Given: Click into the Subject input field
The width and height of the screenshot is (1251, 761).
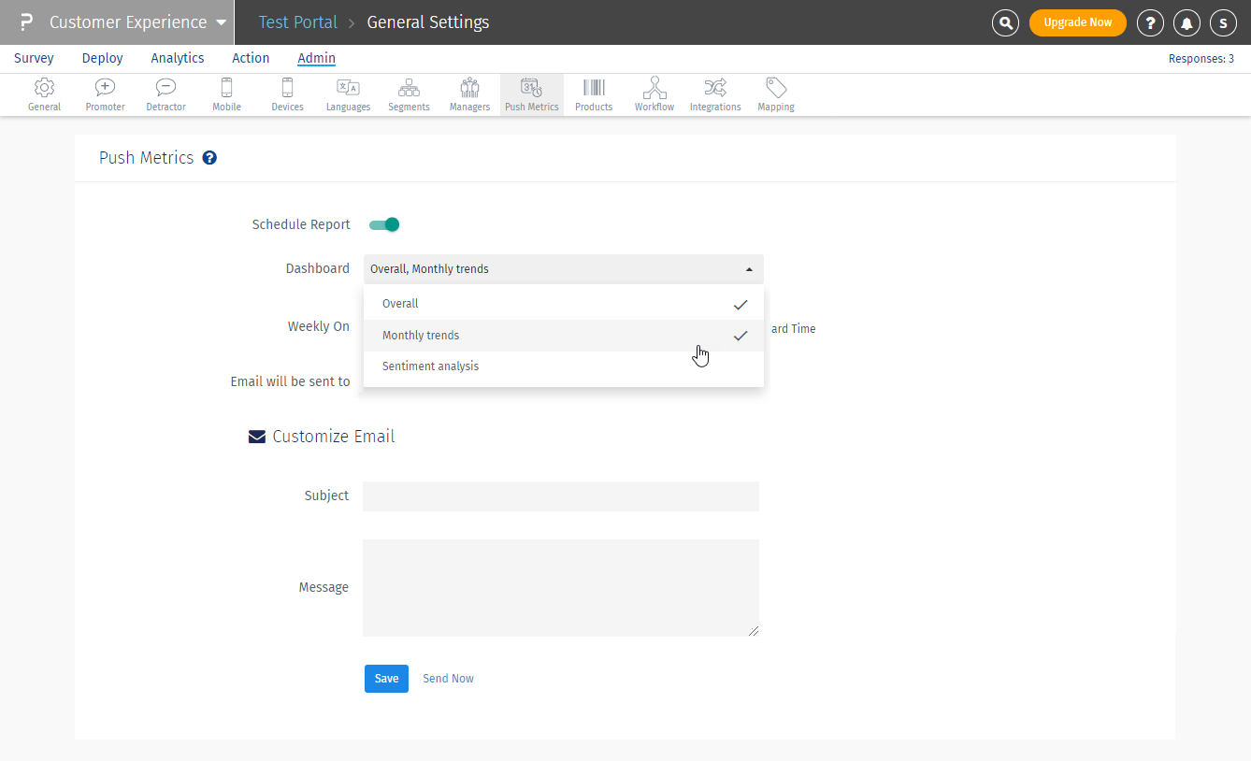Looking at the screenshot, I should coord(560,496).
